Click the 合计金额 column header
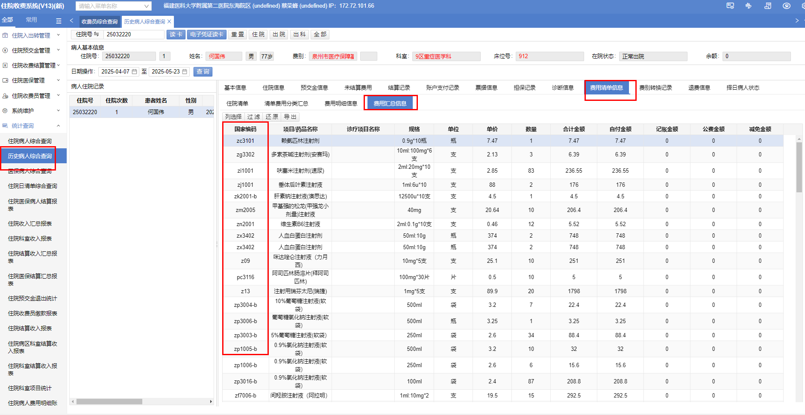Image resolution: width=805 pixels, height=415 pixels. pyautogui.click(x=574, y=129)
